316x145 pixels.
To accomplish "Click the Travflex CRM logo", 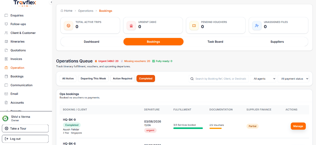I will point(25,3).
